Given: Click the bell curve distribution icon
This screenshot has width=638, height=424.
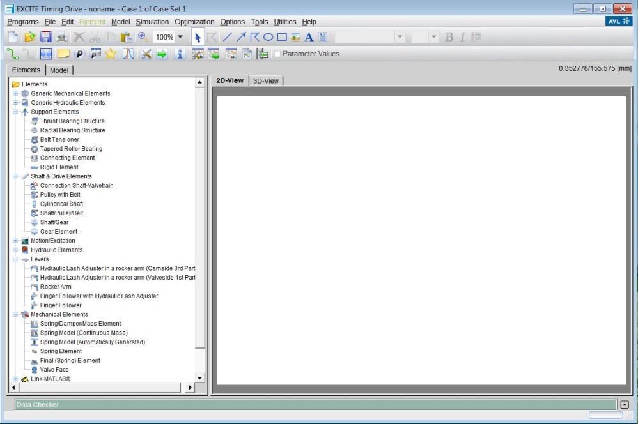Looking at the screenshot, I should (128, 54).
